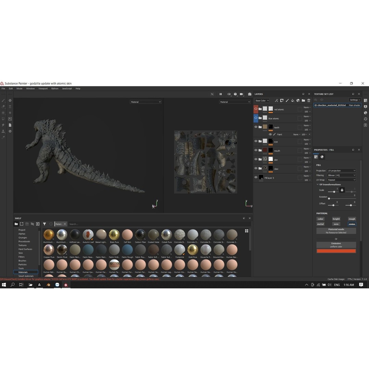Image resolution: width=369 pixels, height=369 pixels.
Task: Select the Smudge tool in left toolbar
Action: (3, 125)
